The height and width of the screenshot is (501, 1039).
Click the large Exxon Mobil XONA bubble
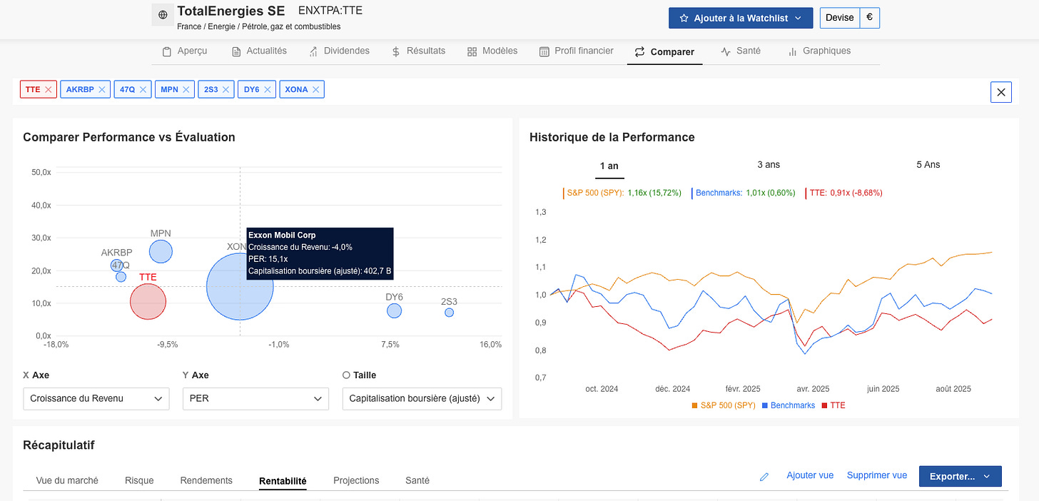240,286
